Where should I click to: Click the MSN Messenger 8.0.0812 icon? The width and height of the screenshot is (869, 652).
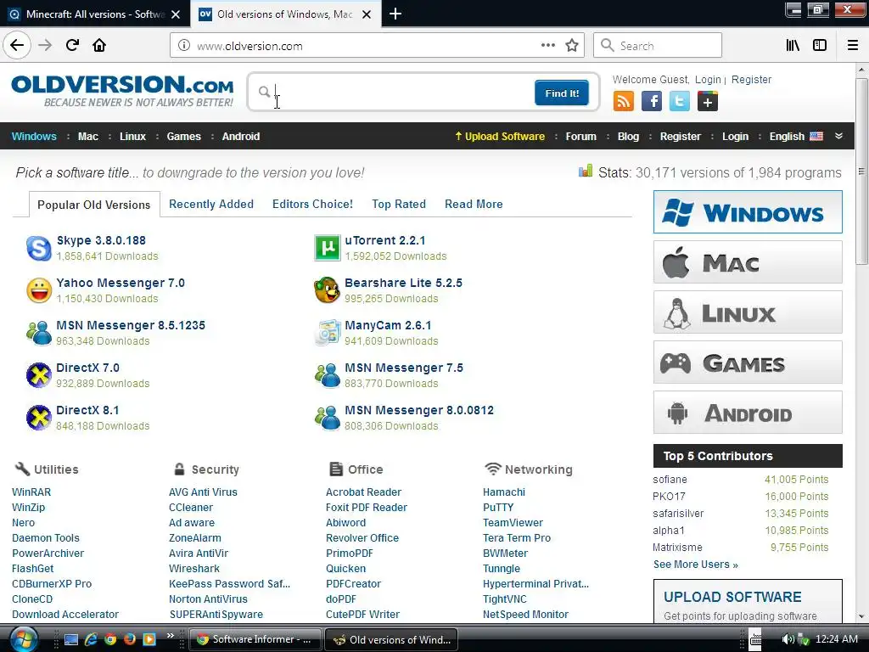point(327,418)
